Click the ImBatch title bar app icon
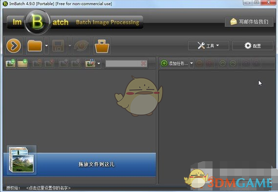 point(5,3)
